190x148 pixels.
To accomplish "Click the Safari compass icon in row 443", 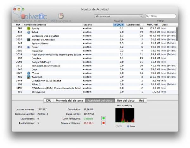I will click(28, 32).
